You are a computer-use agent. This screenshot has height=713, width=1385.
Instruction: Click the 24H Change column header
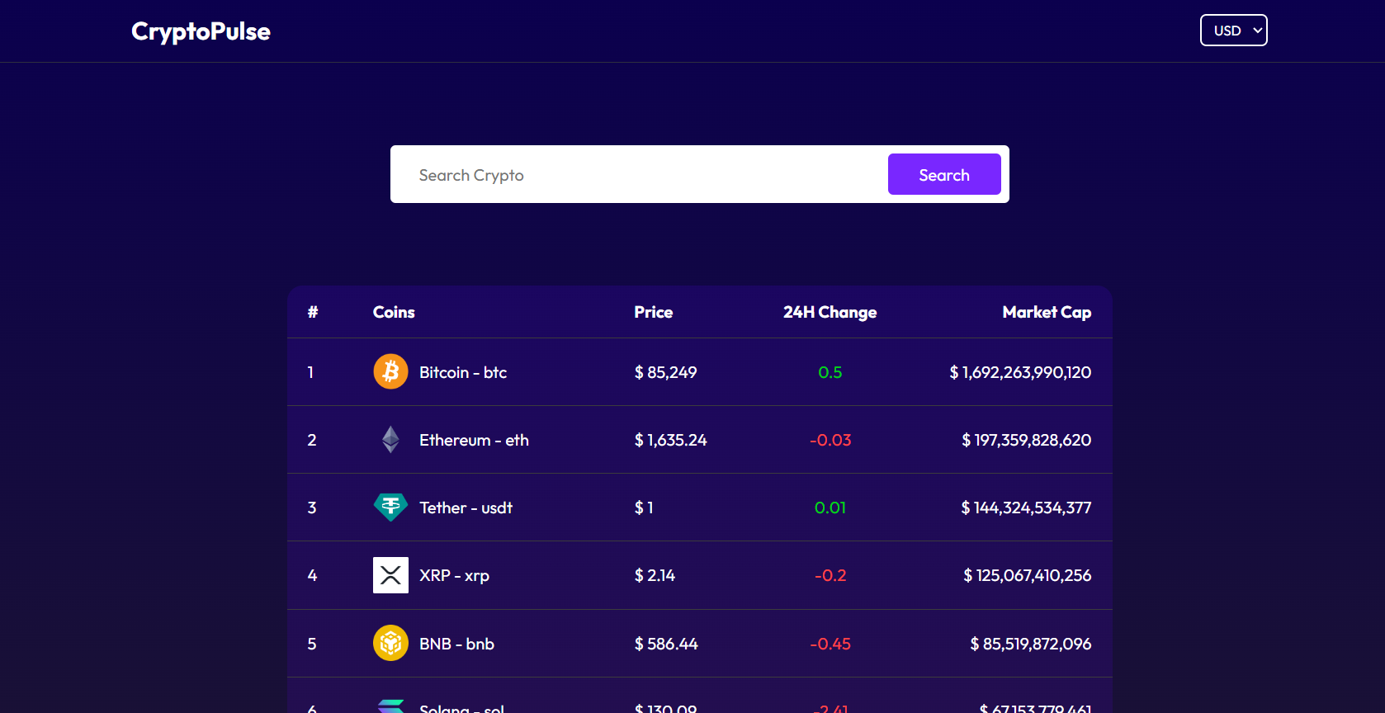830,312
